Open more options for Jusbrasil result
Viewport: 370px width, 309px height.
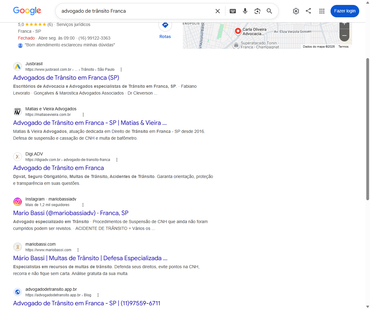point(121,70)
